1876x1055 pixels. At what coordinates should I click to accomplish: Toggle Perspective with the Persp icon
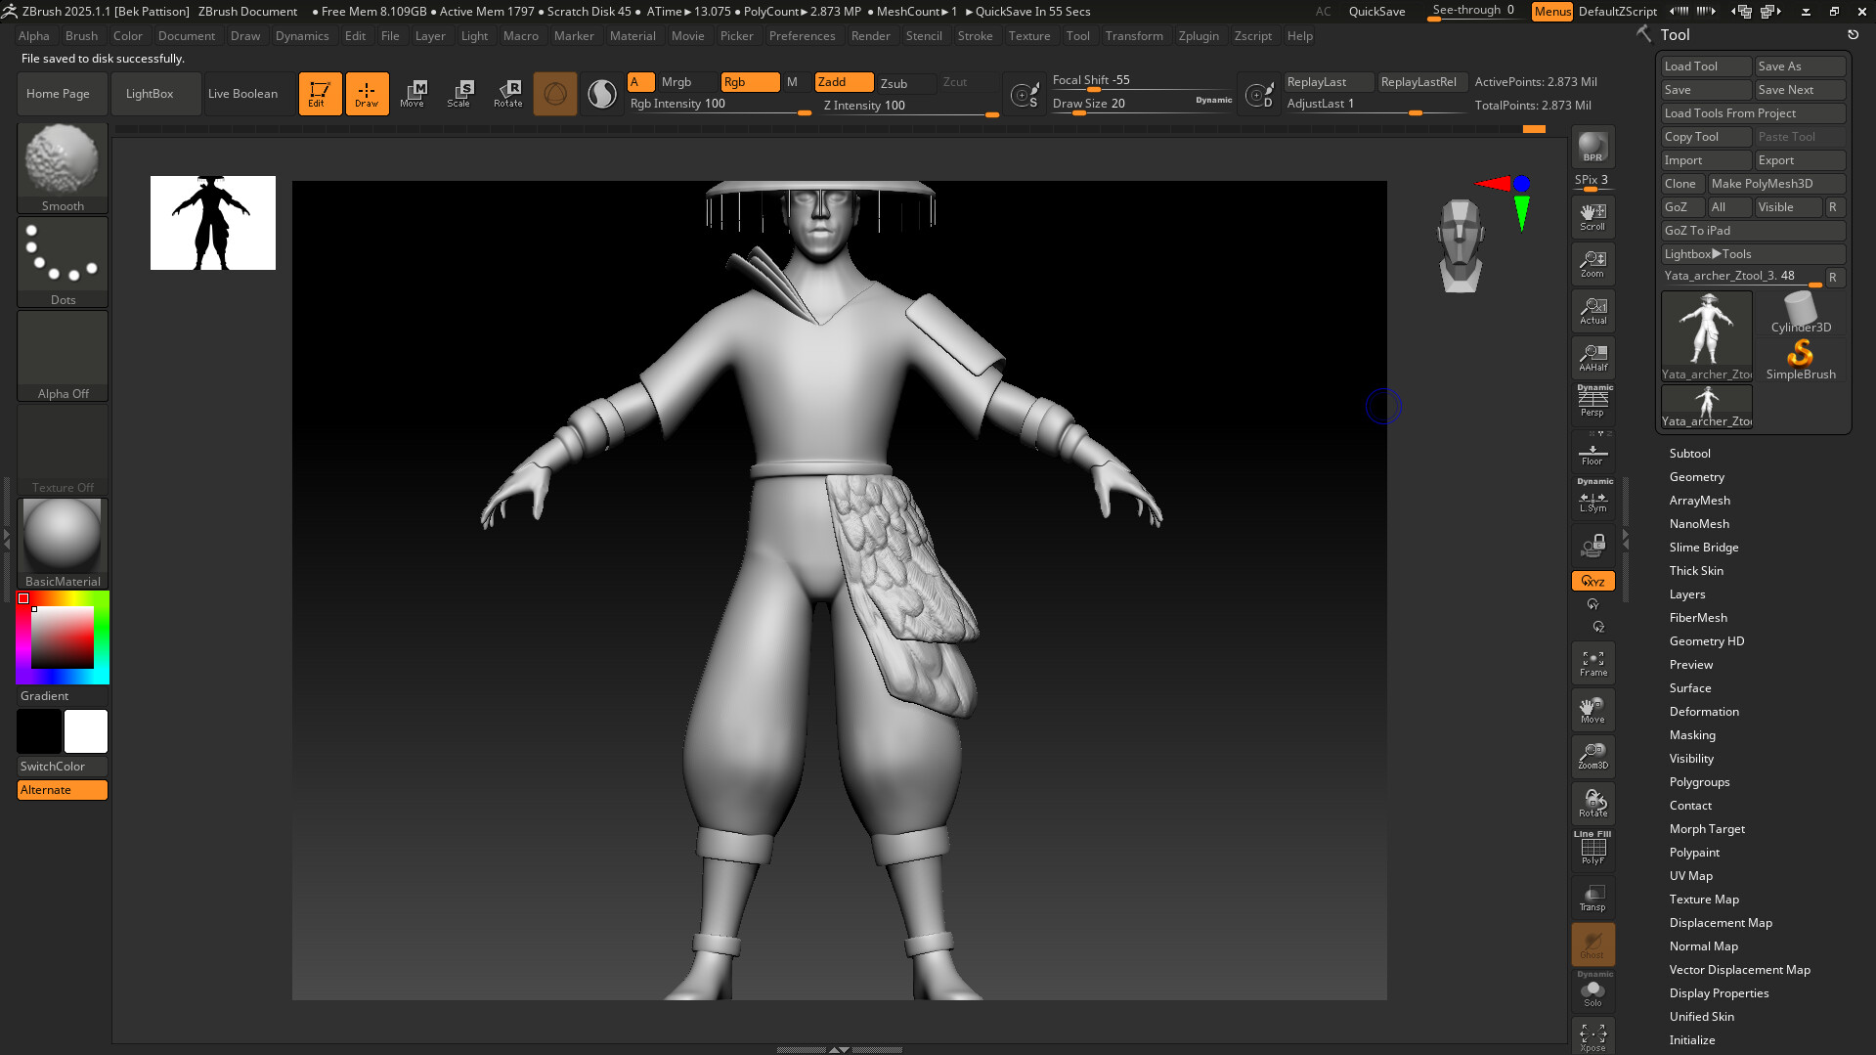pos(1592,401)
